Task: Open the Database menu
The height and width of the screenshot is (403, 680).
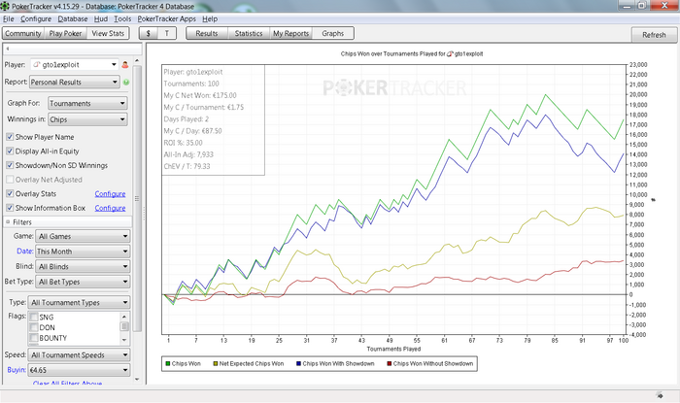Action: [x=73, y=19]
